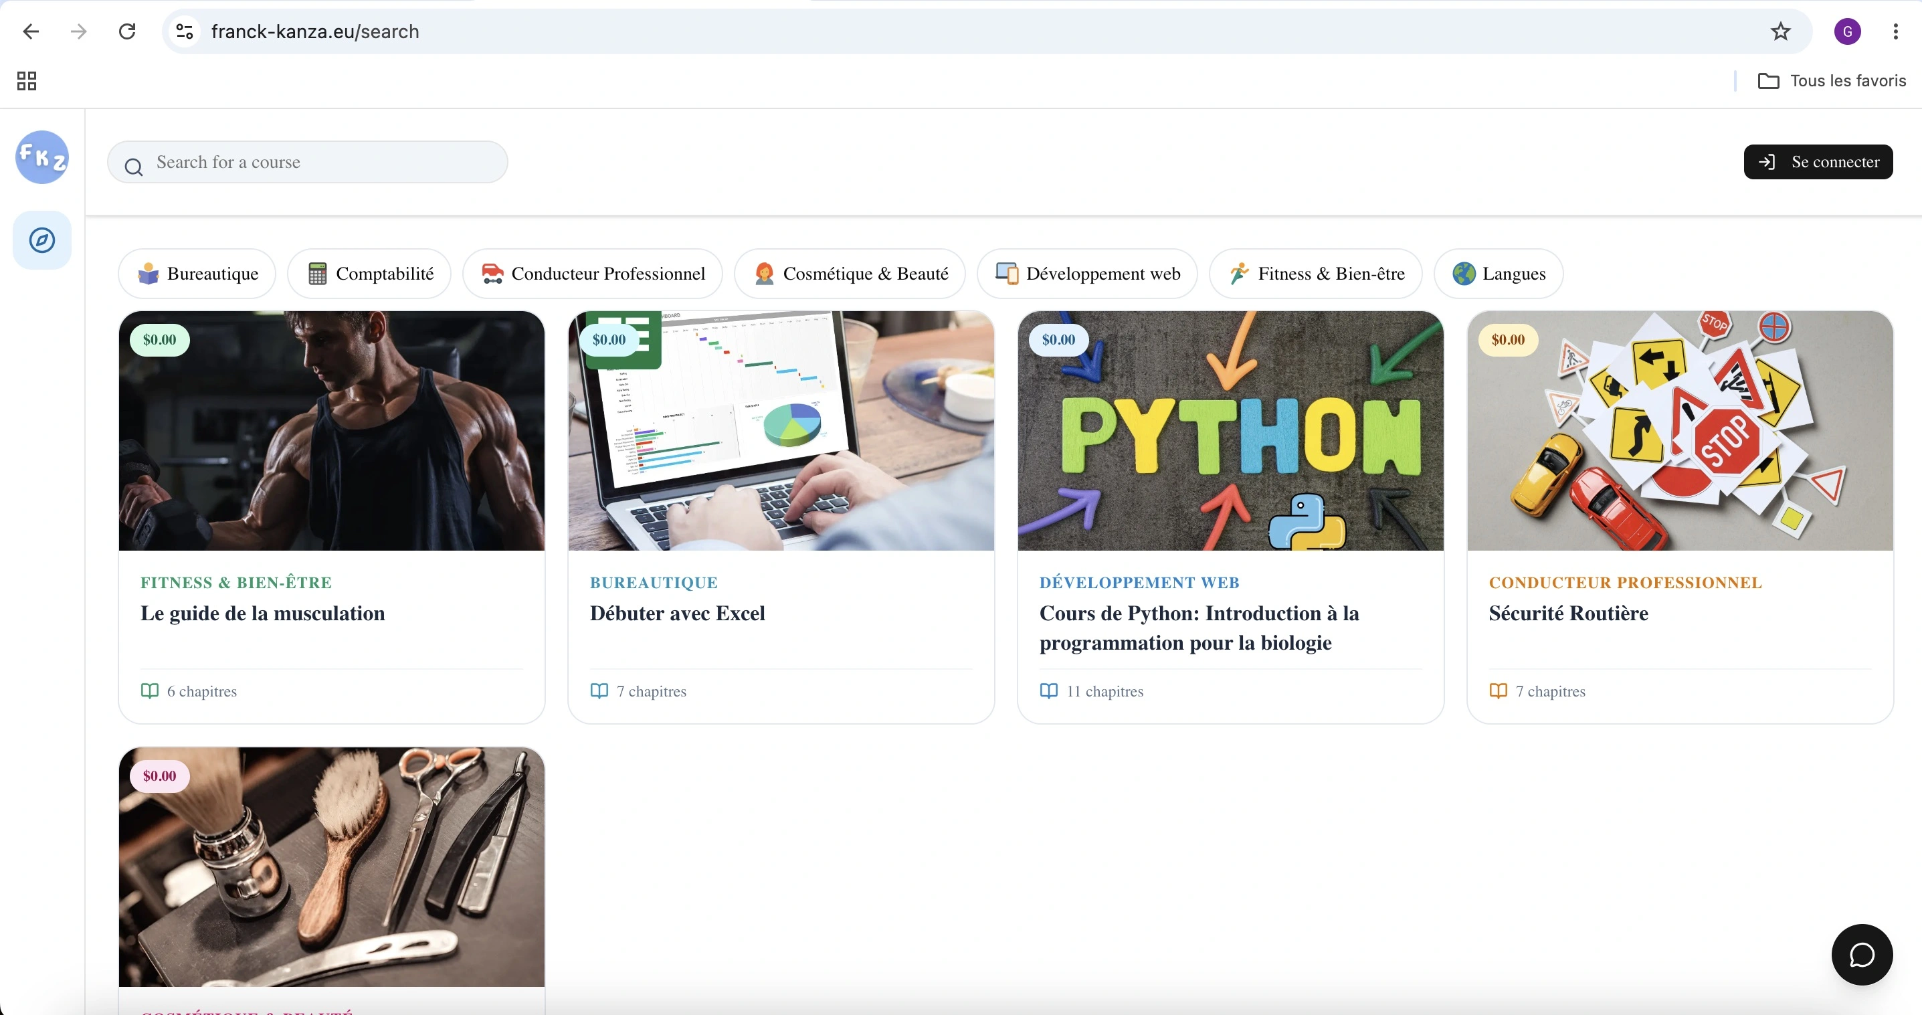Open the Excel laptop course thumbnail
Image resolution: width=1922 pixels, height=1015 pixels.
click(x=781, y=432)
